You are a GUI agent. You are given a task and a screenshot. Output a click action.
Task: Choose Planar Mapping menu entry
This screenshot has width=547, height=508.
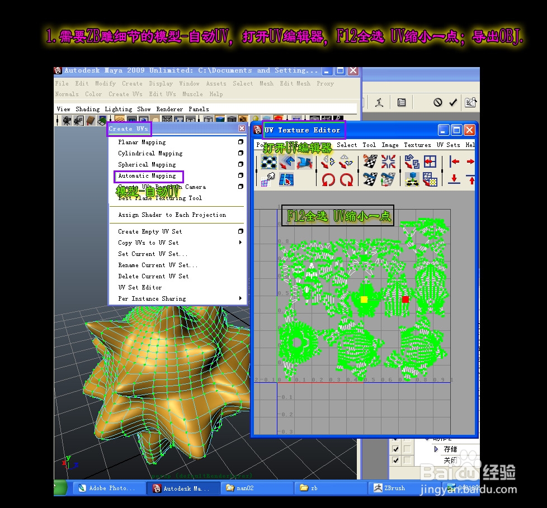click(x=142, y=142)
